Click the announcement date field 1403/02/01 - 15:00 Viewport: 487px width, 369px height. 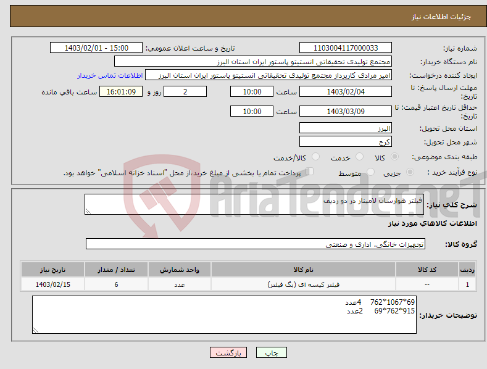pos(96,48)
